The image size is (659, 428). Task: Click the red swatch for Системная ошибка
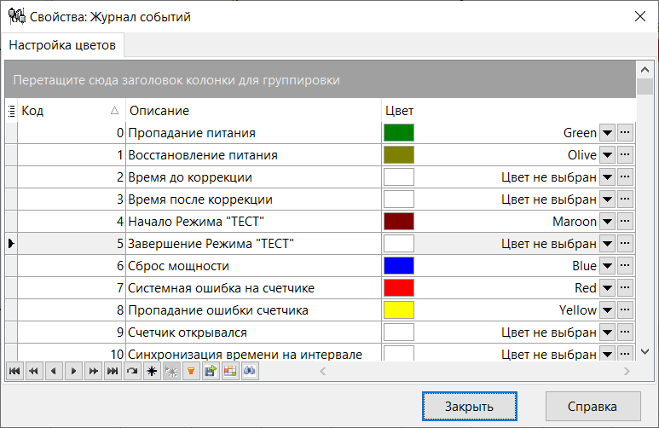pyautogui.click(x=399, y=288)
